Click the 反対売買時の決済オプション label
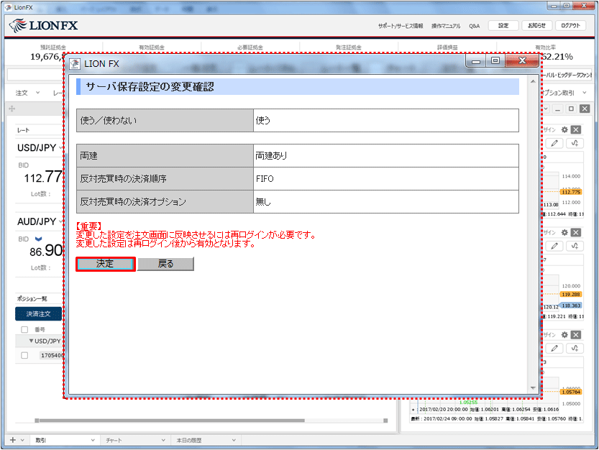Screen dimensions: 599x450 tap(133, 202)
